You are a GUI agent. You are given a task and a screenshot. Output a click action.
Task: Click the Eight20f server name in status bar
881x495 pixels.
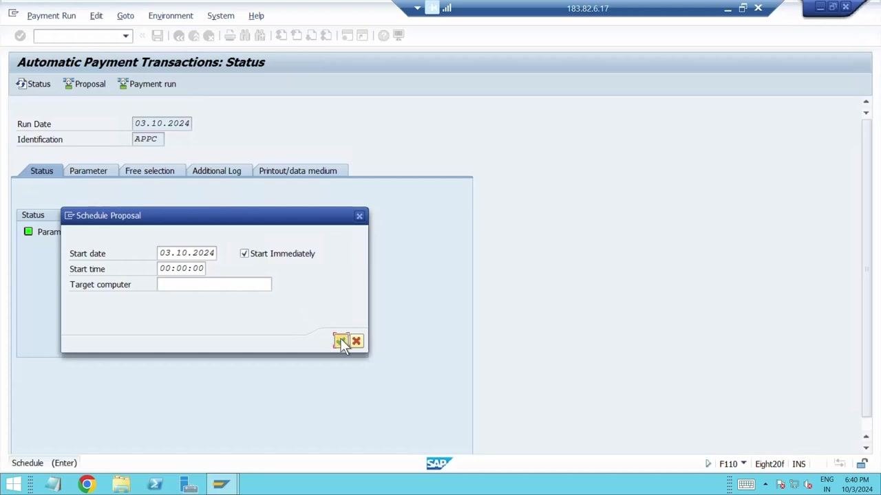click(x=769, y=464)
